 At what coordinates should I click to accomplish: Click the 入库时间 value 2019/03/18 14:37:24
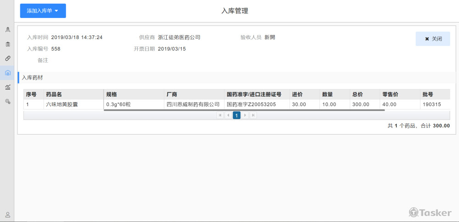77,37
